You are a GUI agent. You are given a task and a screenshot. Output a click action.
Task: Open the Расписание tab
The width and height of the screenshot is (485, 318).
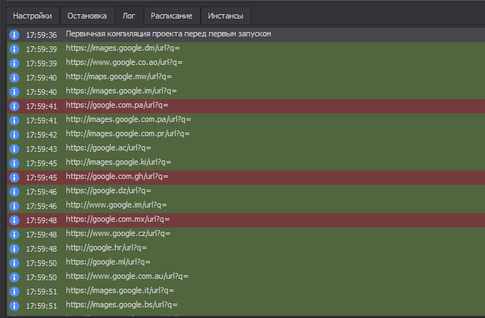[x=171, y=15]
